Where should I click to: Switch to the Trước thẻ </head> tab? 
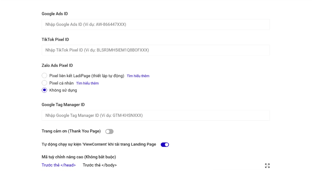tap(59, 165)
